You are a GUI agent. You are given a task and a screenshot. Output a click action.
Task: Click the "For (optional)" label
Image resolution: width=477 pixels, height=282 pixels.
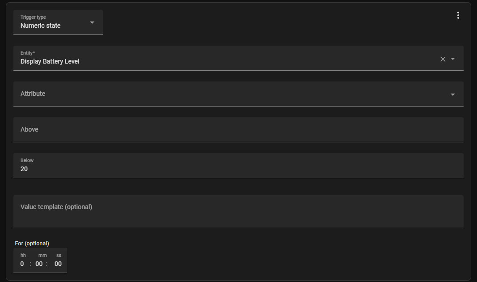32,243
